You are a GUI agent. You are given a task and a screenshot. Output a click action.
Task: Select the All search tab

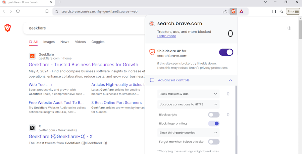(33, 42)
